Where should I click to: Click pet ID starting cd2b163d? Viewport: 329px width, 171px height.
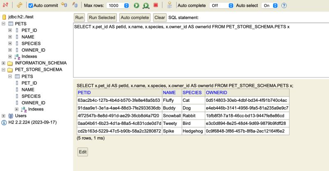coord(119,131)
